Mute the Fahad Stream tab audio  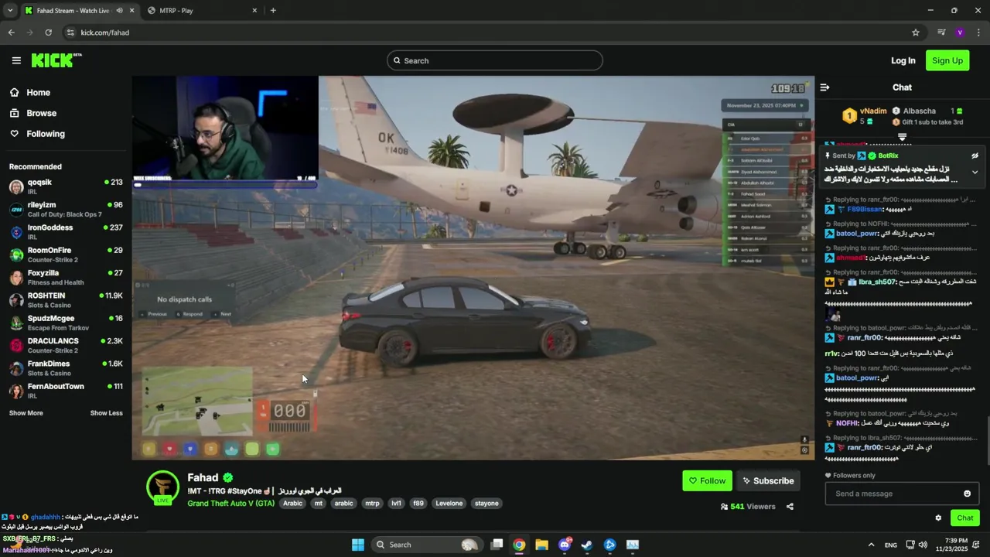point(119,11)
